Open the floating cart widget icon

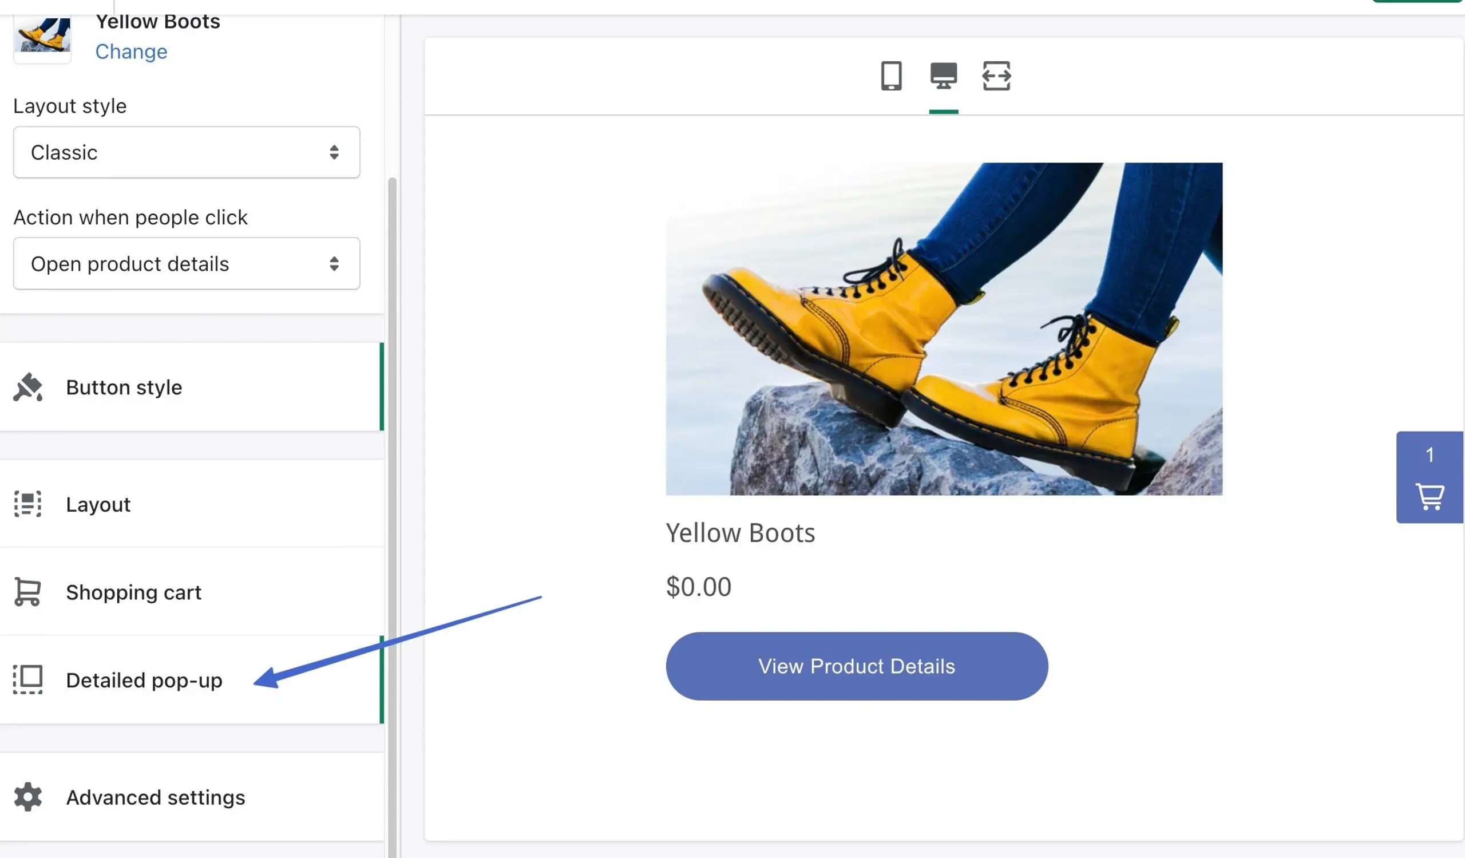click(1430, 497)
